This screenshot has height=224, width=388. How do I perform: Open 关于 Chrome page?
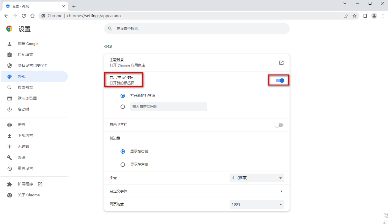[x=29, y=195]
